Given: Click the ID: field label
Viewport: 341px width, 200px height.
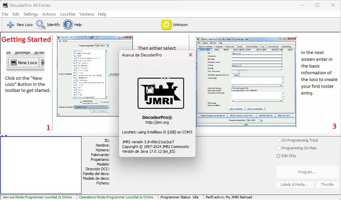Looking at the screenshot, I should pyautogui.click(x=107, y=141).
